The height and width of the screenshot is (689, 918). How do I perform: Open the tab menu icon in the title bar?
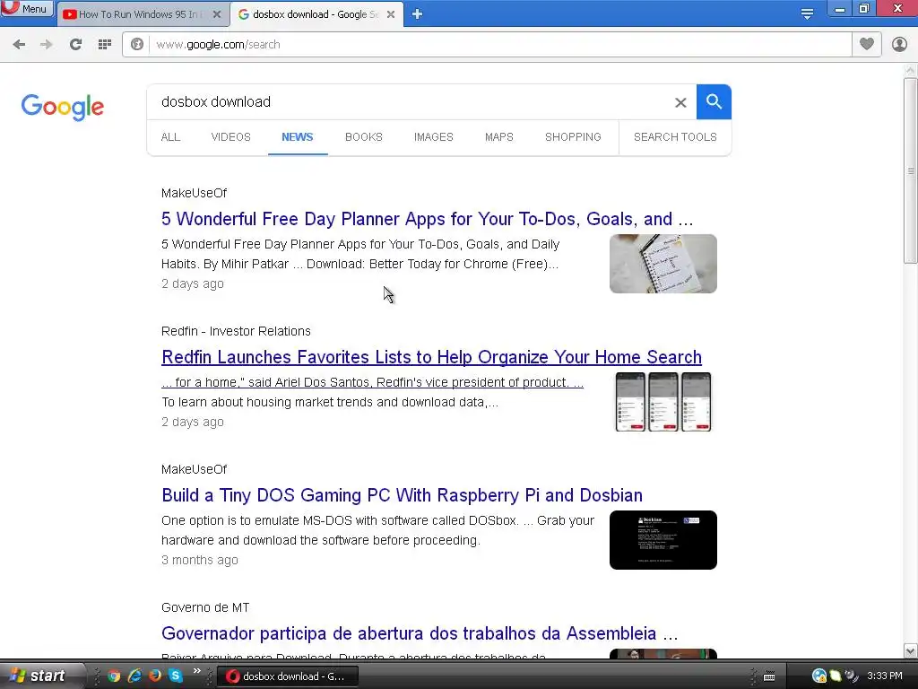pos(807,14)
